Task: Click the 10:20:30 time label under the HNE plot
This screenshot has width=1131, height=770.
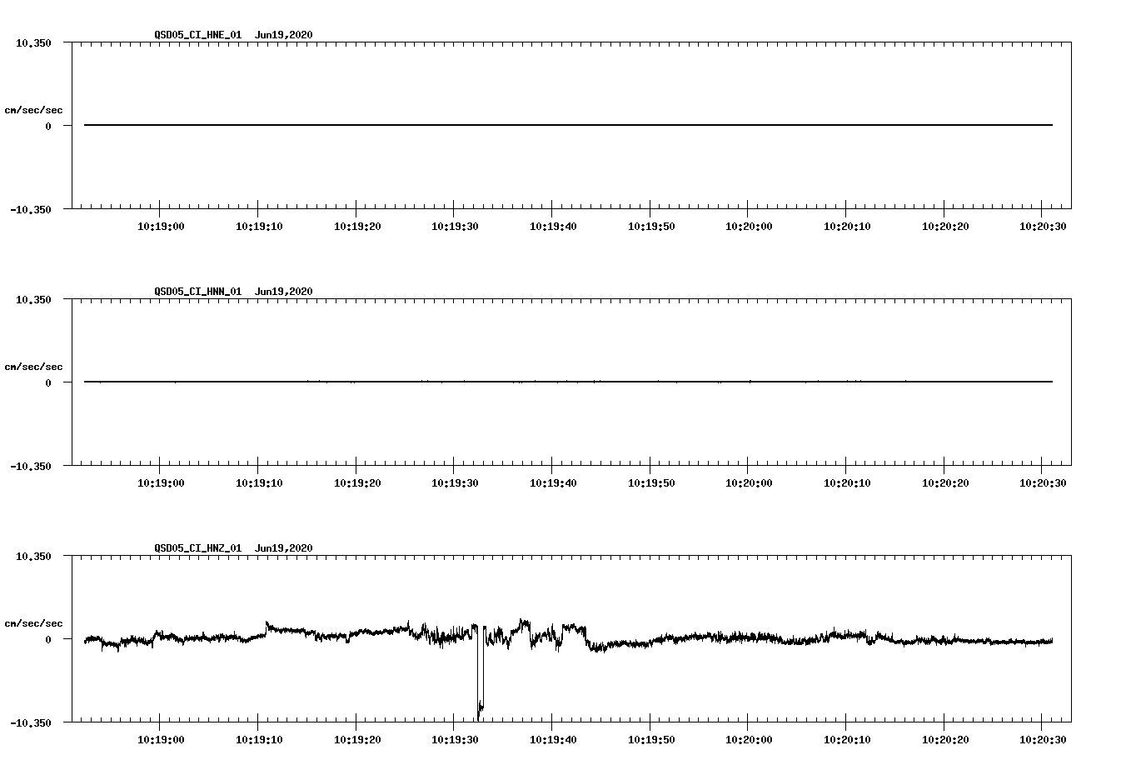Action: (1042, 227)
